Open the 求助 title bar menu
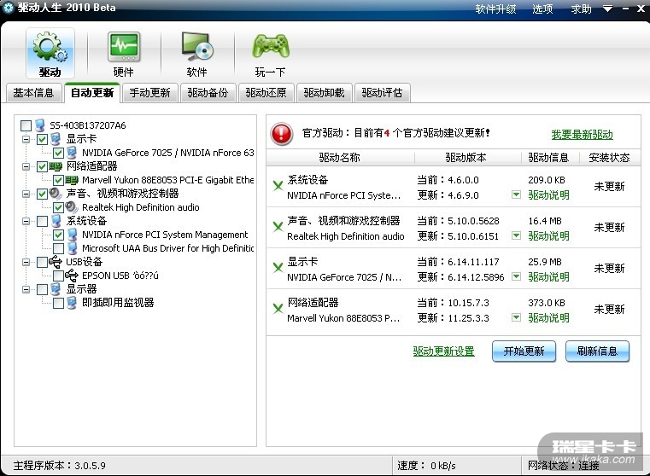Viewport: 650px width, 476px height. click(x=581, y=9)
